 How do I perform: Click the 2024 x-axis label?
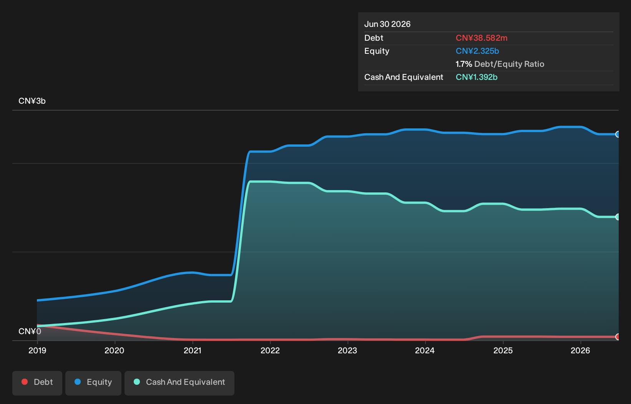[425, 350]
